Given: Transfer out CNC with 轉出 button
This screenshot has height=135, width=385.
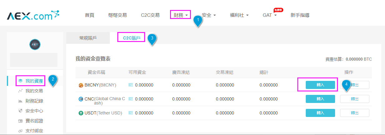Looking at the screenshot, I should tap(355, 99).
